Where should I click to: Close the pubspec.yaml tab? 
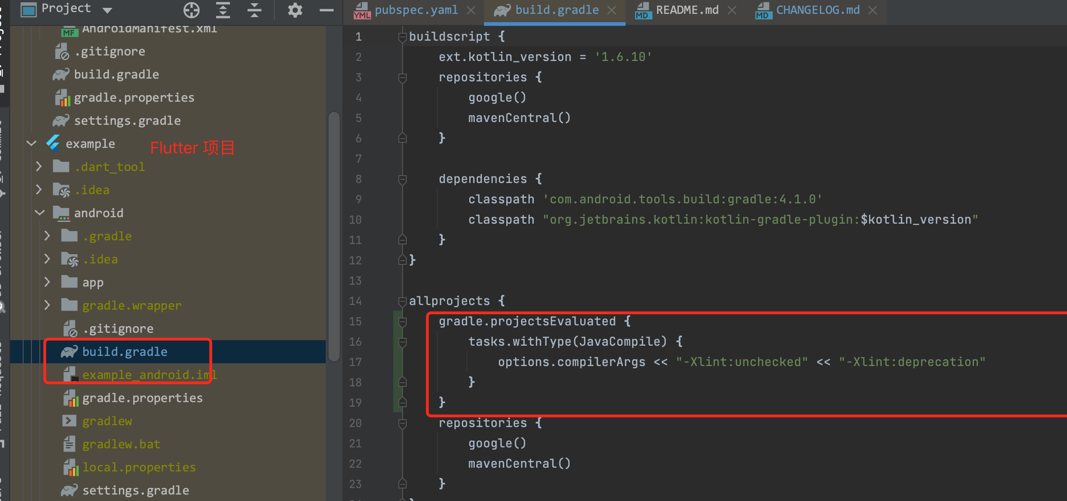pyautogui.click(x=471, y=10)
